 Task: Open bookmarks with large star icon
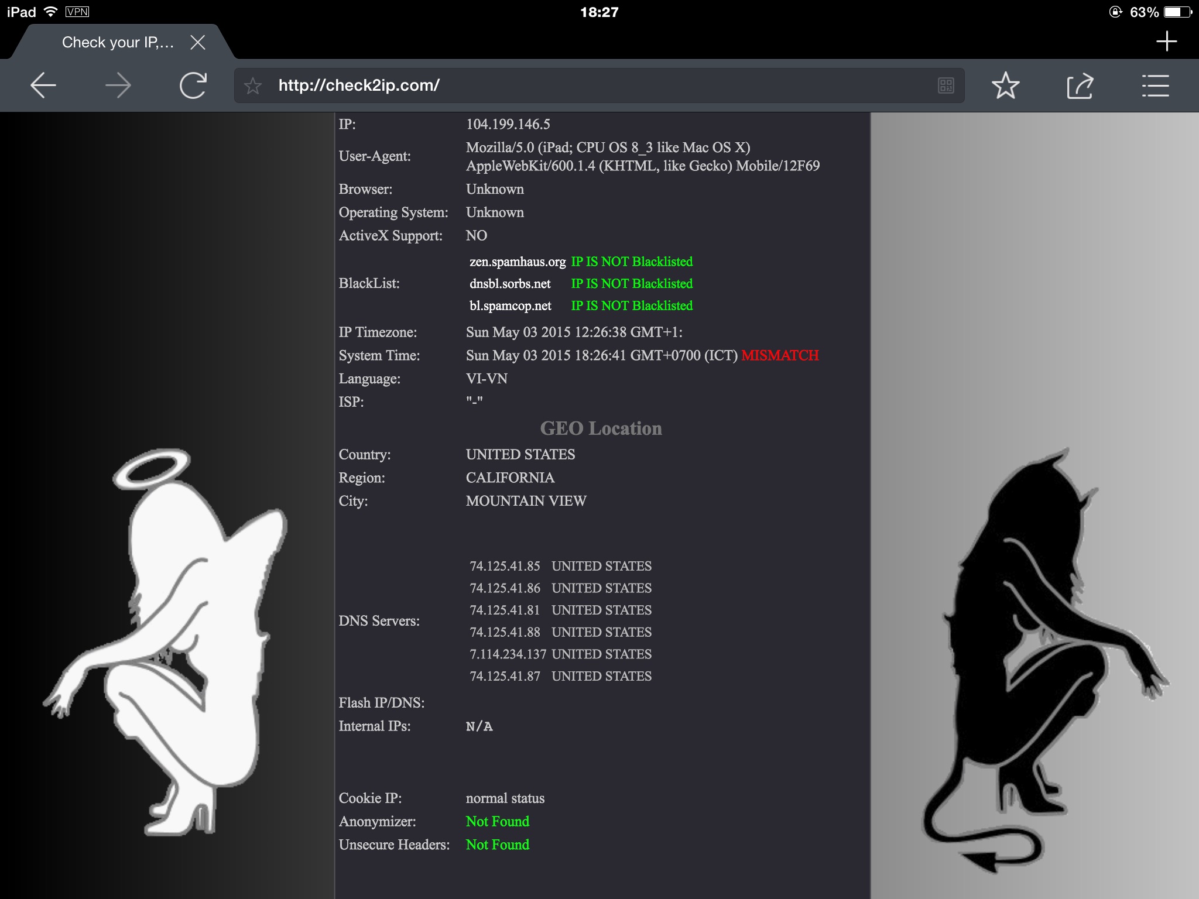(x=1005, y=85)
